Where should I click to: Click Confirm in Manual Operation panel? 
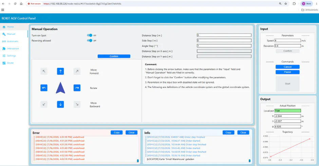pos(114,56)
